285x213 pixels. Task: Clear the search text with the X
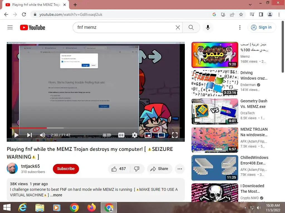[x=178, y=27]
